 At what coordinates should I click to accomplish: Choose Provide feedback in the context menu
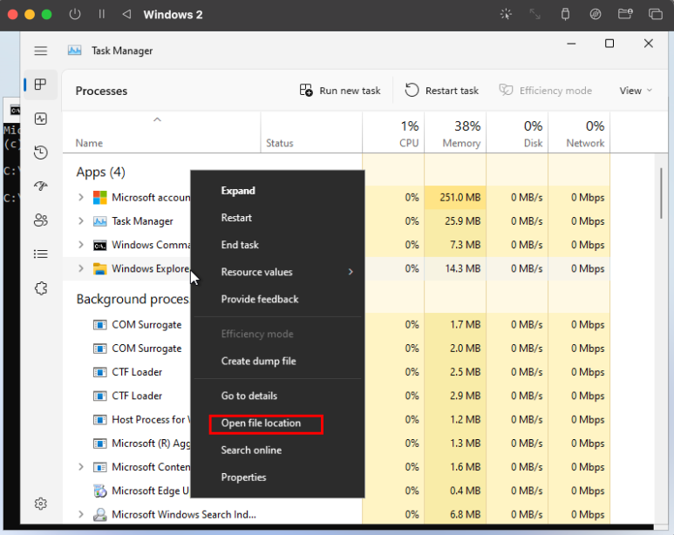coord(277,299)
